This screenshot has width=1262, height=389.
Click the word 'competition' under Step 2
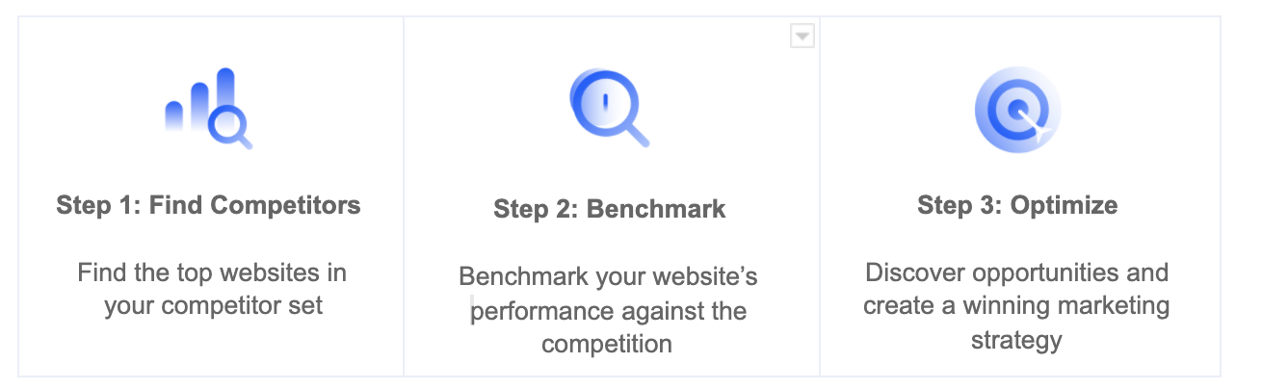click(607, 344)
